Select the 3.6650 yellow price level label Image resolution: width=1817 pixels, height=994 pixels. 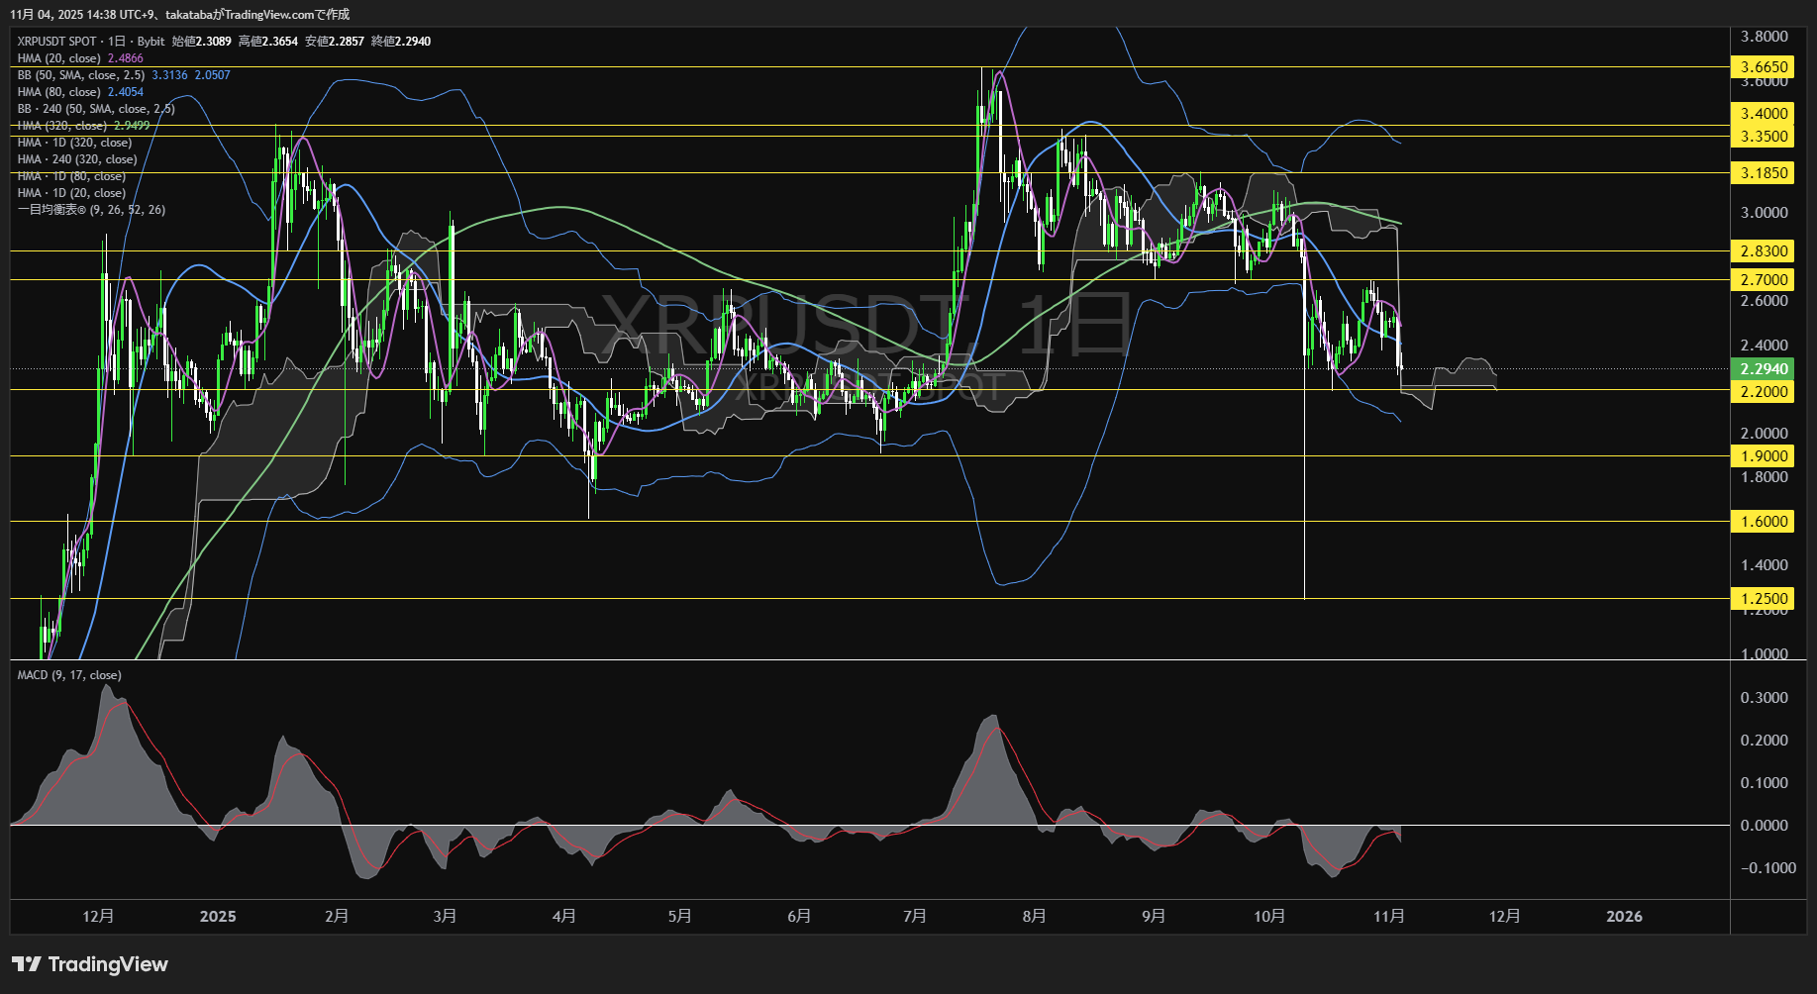(x=1763, y=66)
